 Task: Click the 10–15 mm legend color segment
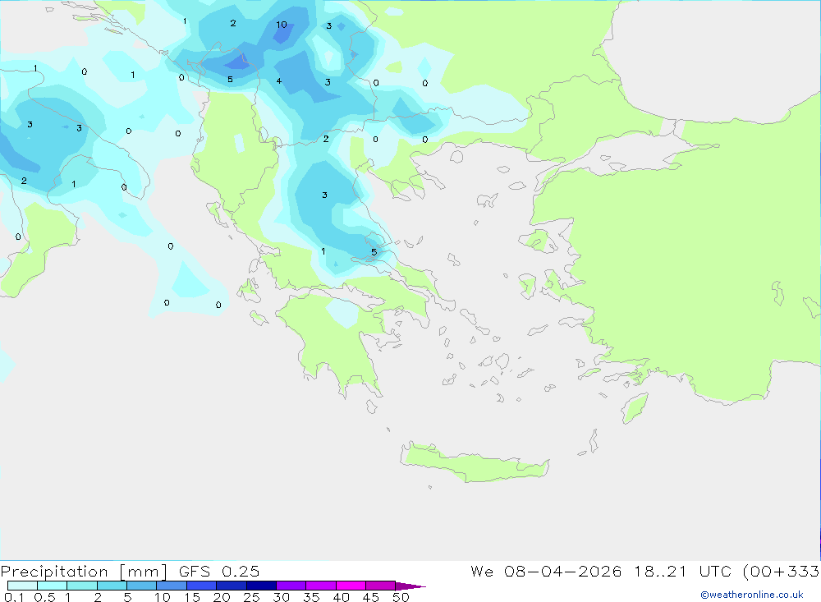(x=172, y=586)
